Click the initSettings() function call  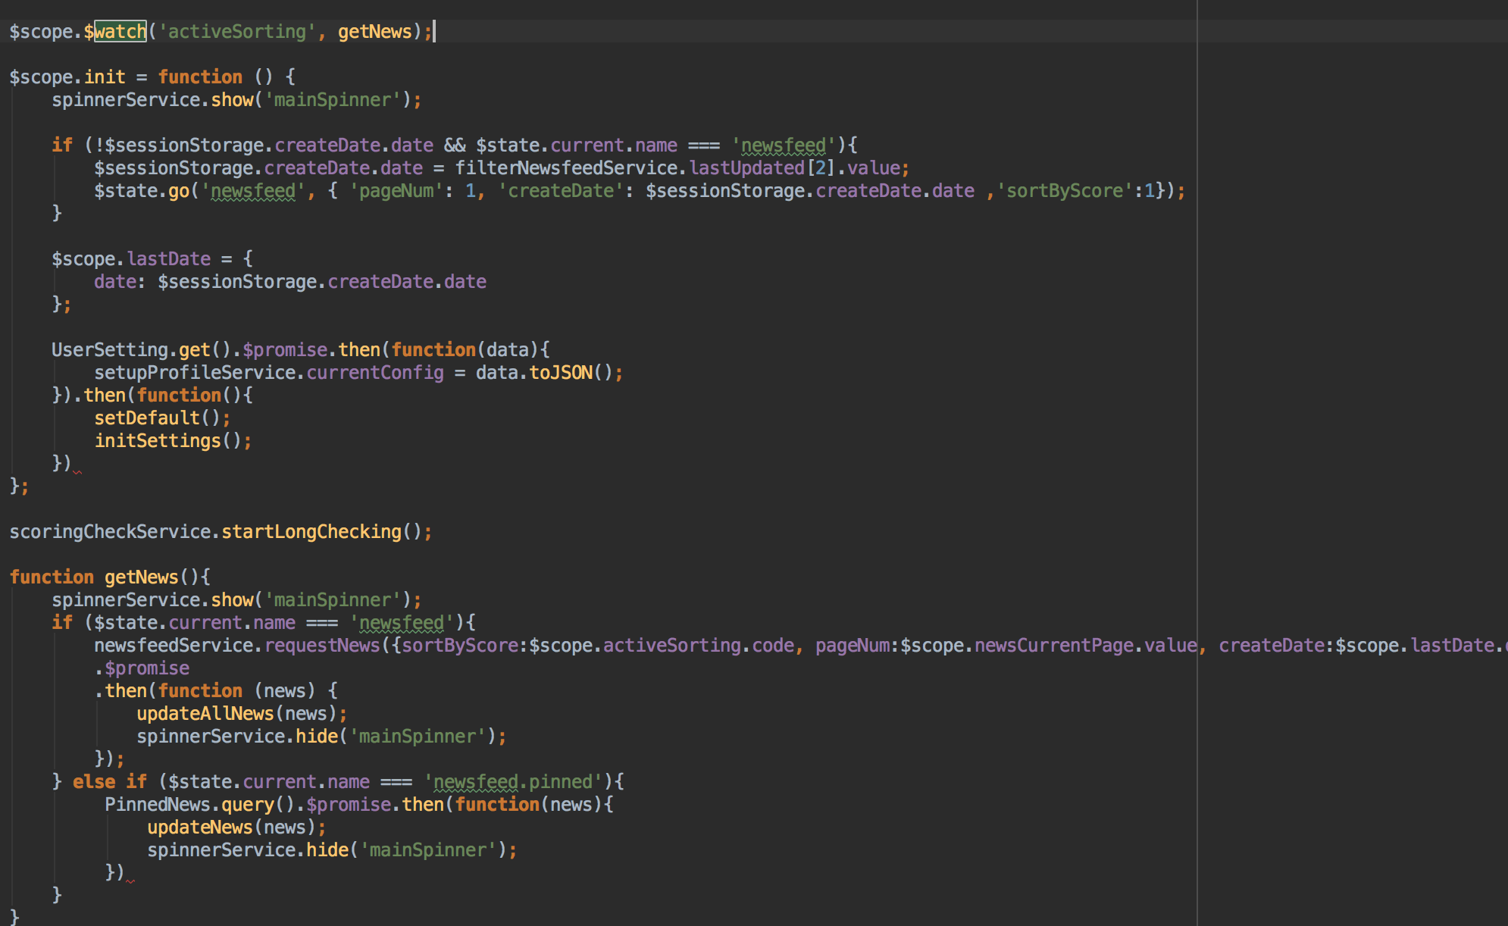coord(158,441)
